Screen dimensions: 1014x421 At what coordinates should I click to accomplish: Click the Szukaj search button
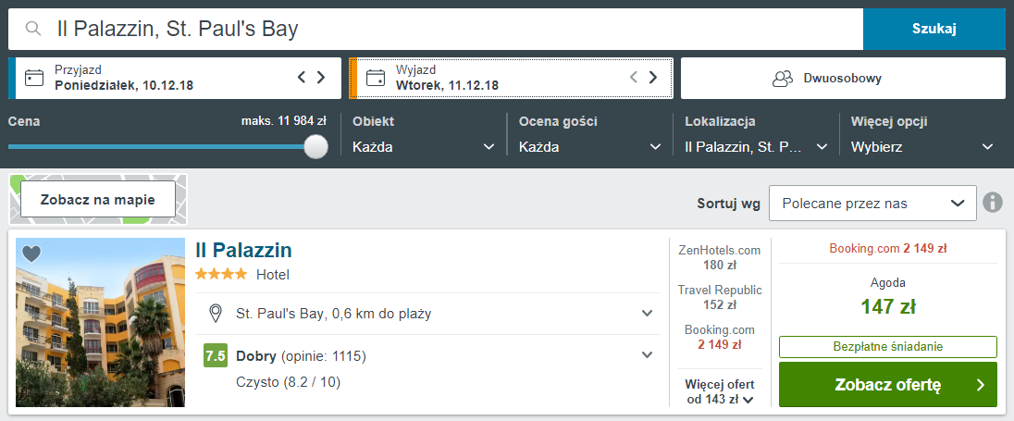click(x=934, y=29)
